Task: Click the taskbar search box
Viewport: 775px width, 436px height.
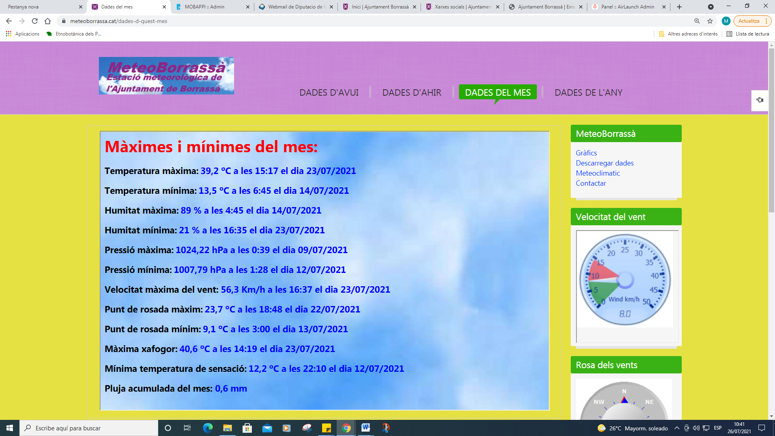Action: pyautogui.click(x=89, y=428)
